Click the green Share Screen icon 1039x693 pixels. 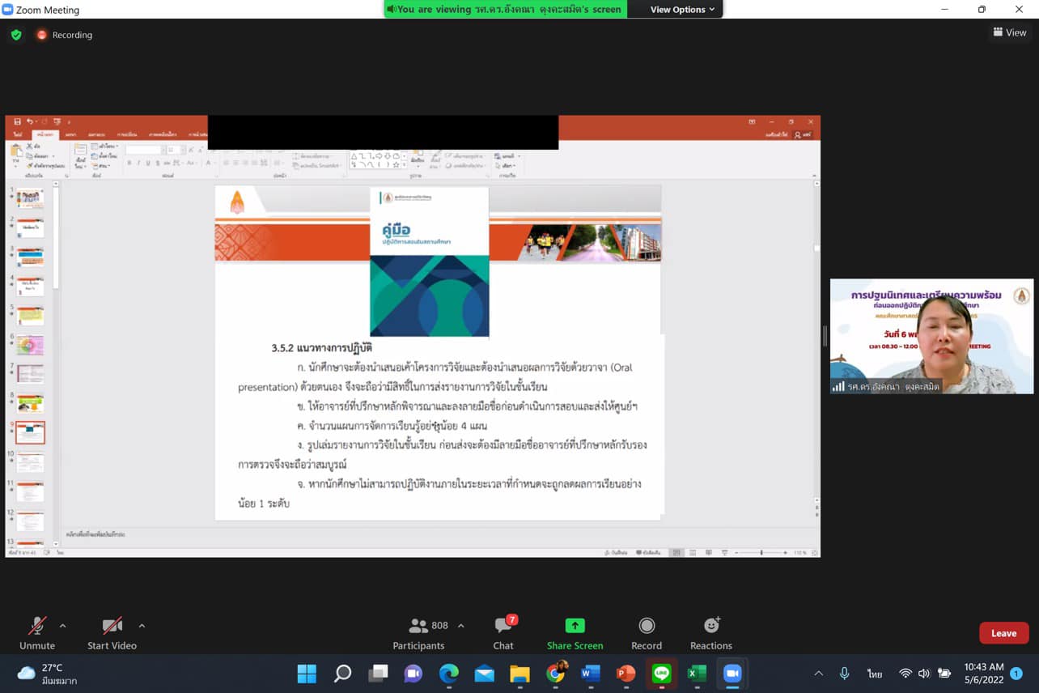575,626
